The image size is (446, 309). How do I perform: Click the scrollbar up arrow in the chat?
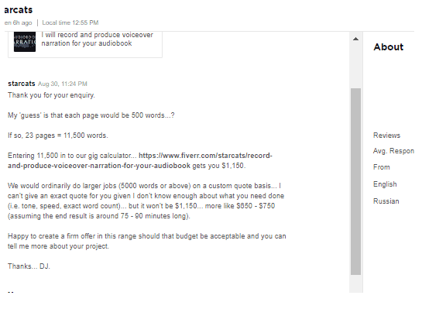355,39
